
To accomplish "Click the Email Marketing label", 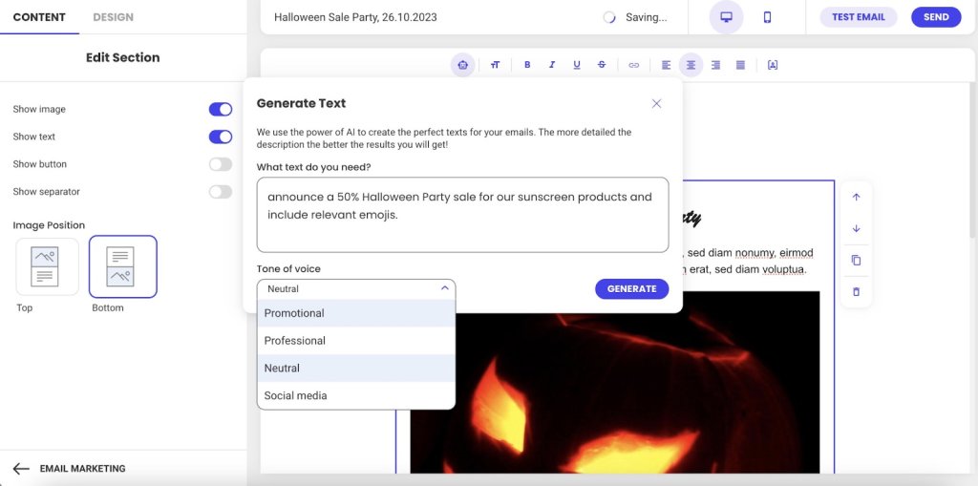I will point(82,469).
